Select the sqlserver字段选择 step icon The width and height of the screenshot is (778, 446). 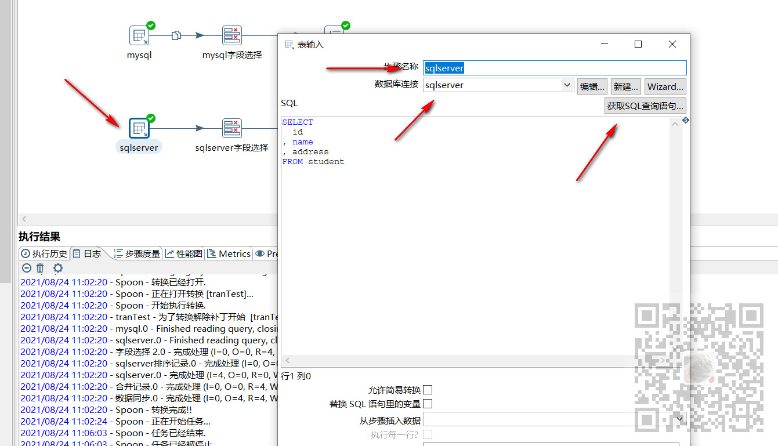point(232,128)
